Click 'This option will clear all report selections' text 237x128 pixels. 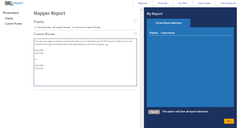185,112
